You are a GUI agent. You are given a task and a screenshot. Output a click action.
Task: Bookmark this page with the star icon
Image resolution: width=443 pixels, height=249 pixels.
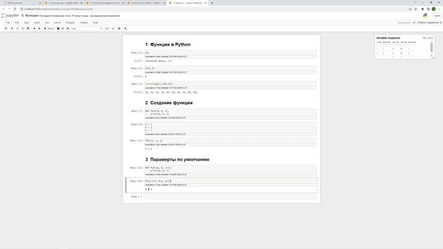tap(415, 9)
